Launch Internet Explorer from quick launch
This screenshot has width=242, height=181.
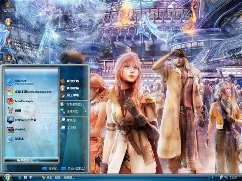20,178
